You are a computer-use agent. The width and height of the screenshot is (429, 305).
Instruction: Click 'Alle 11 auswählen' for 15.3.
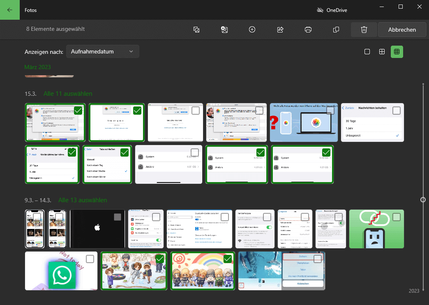[x=68, y=94]
